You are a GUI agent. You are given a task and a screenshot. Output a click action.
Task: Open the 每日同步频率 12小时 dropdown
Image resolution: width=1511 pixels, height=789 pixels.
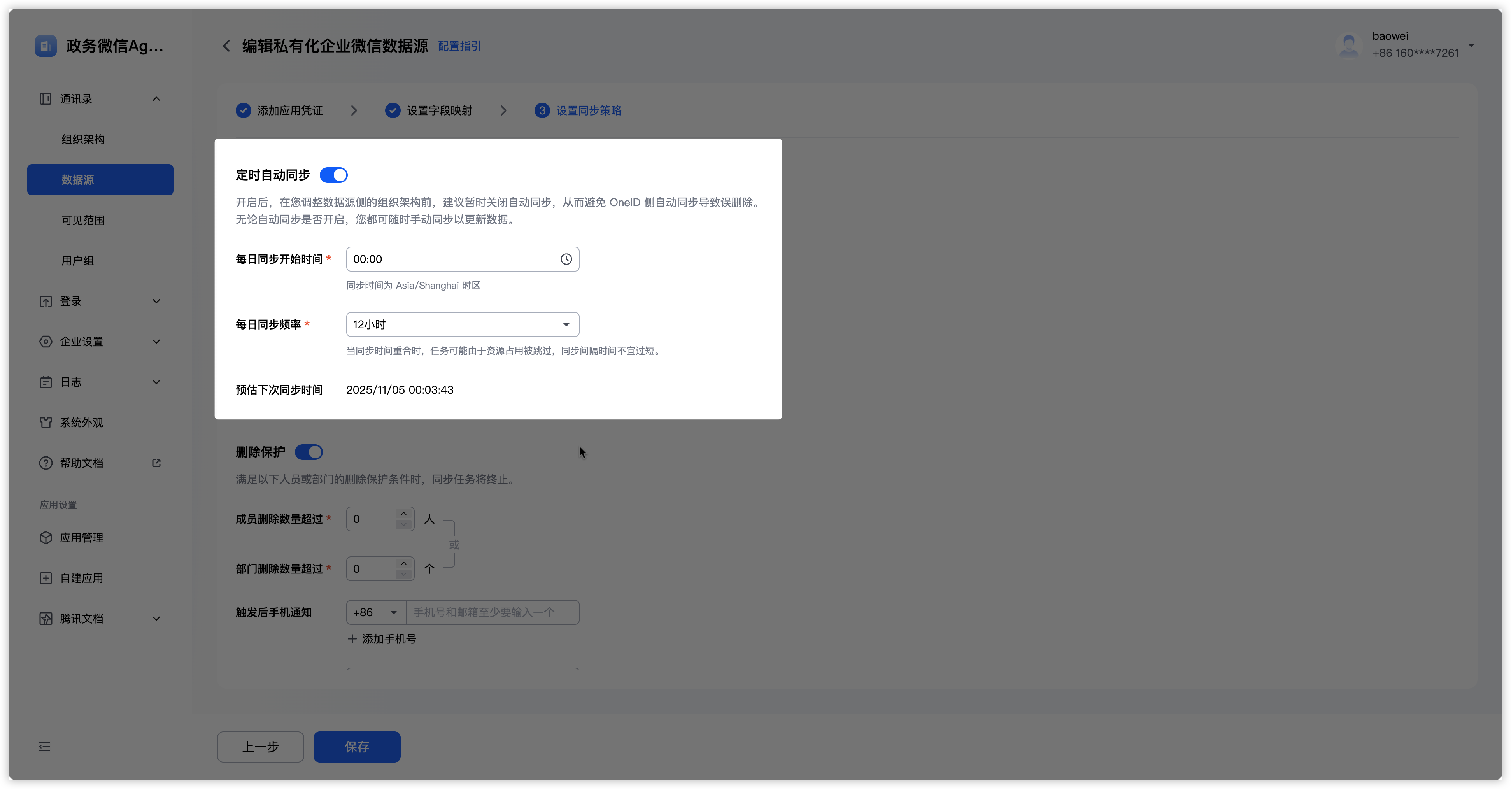[462, 324]
